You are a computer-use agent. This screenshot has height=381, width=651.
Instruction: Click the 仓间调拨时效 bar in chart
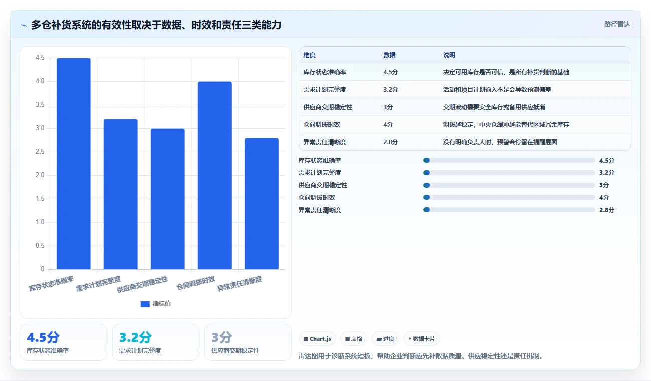click(x=215, y=175)
